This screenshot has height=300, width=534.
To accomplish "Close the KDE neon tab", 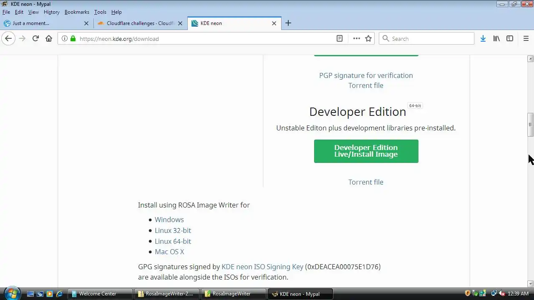I will pyautogui.click(x=274, y=23).
